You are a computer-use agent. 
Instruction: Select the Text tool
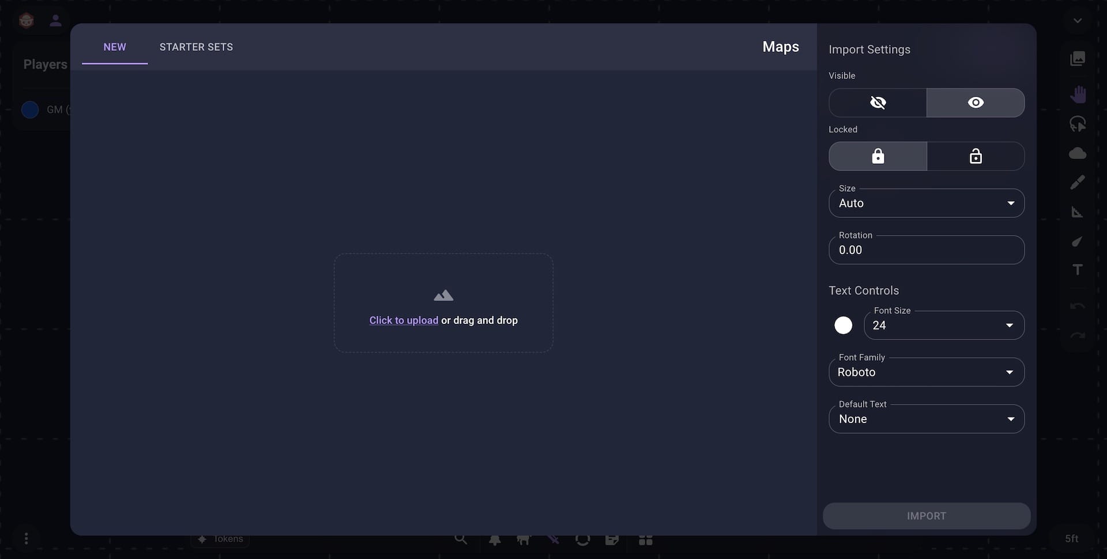[1078, 269]
